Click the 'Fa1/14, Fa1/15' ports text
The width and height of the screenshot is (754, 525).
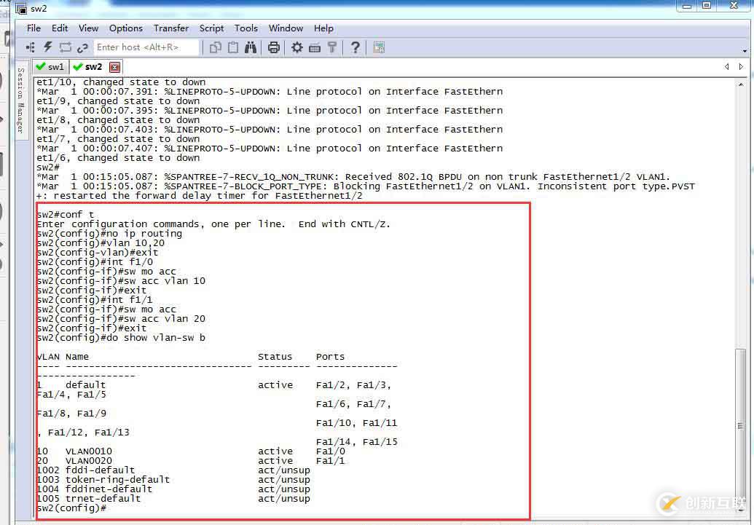[x=357, y=442]
